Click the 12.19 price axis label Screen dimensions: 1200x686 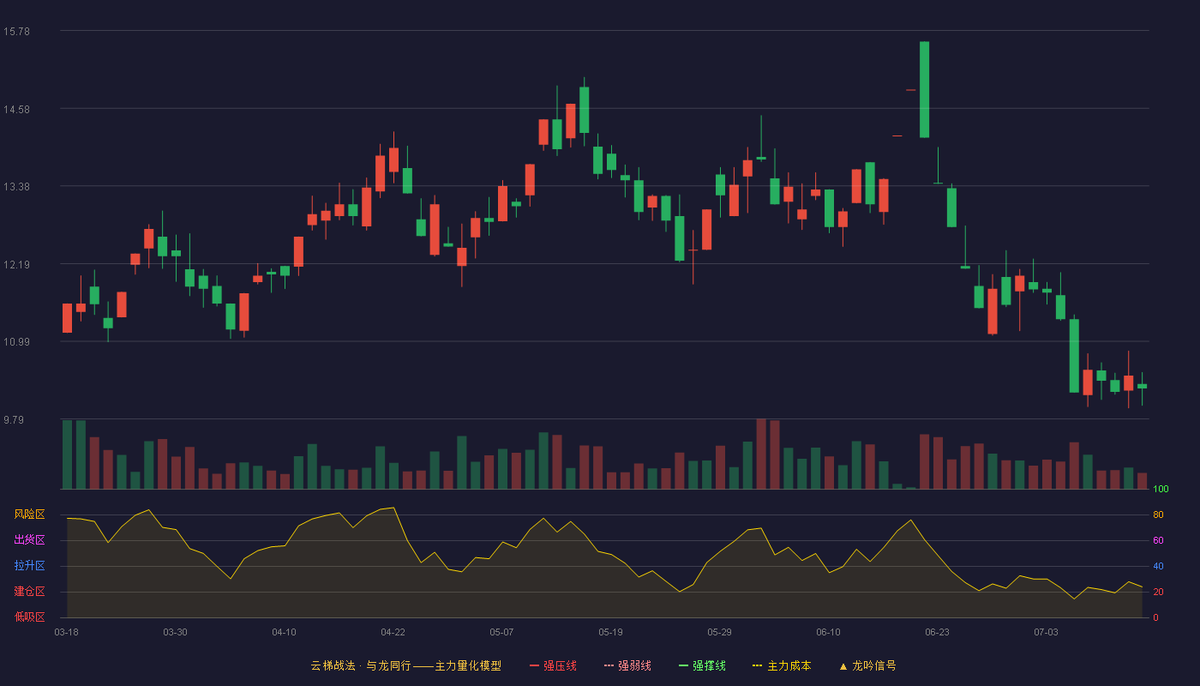click(16, 264)
